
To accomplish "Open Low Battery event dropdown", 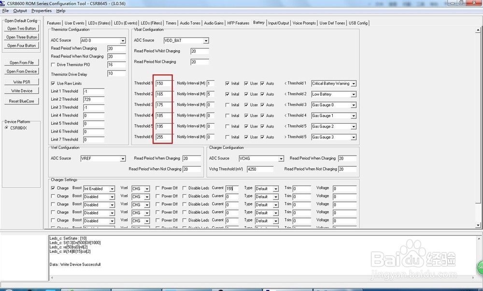I will click(x=354, y=94).
